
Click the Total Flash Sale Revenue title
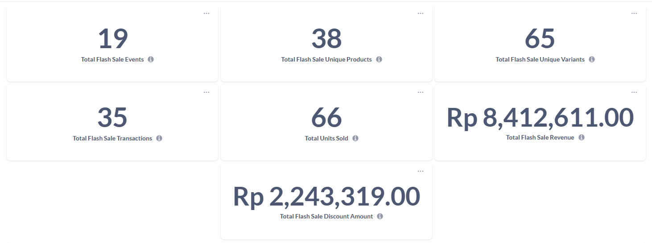coord(540,137)
